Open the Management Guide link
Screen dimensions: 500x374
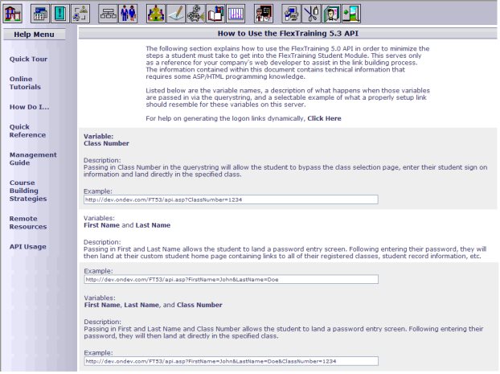(x=33, y=158)
